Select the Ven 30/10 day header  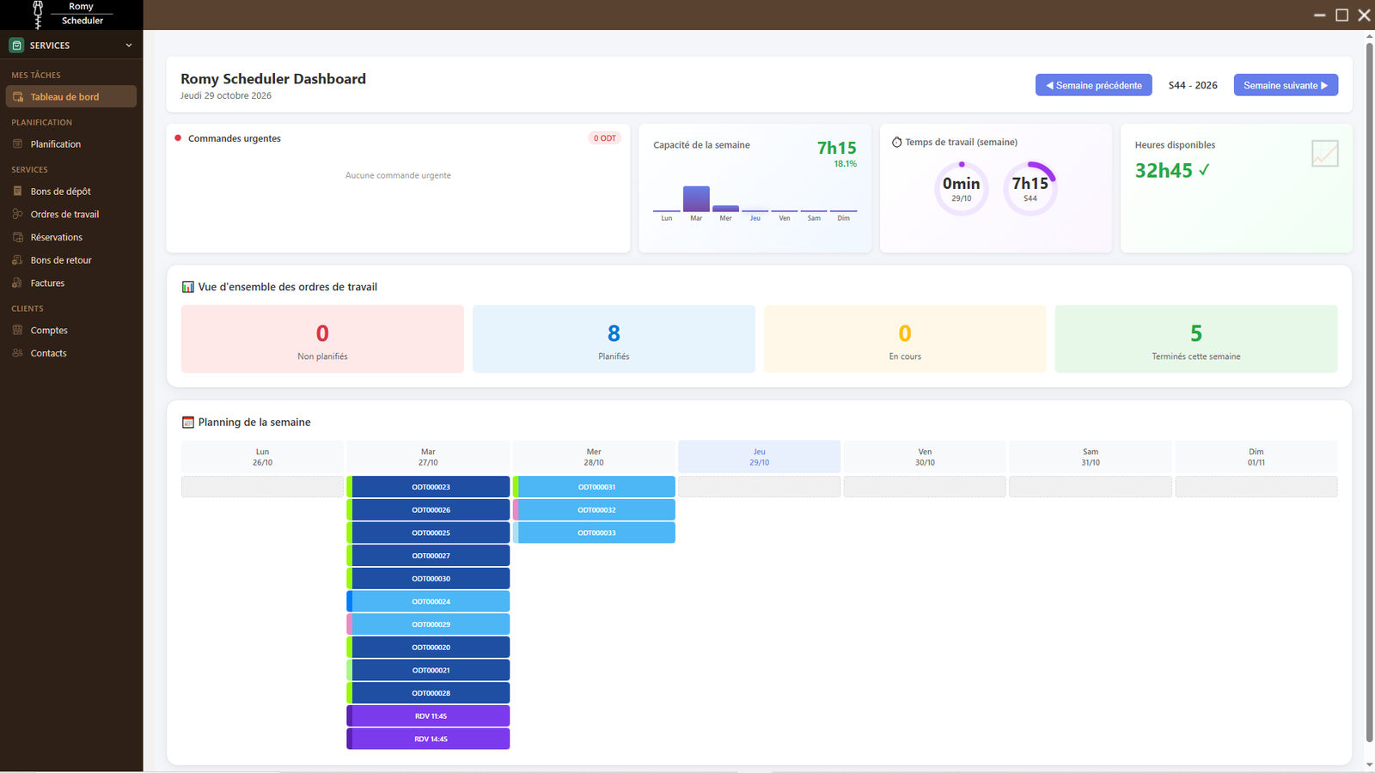coord(925,457)
